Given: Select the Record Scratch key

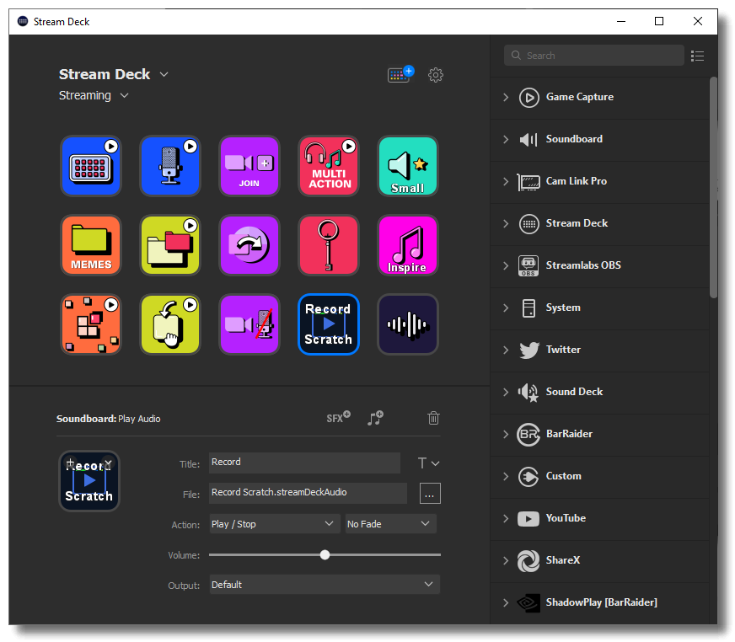Looking at the screenshot, I should click(x=329, y=324).
